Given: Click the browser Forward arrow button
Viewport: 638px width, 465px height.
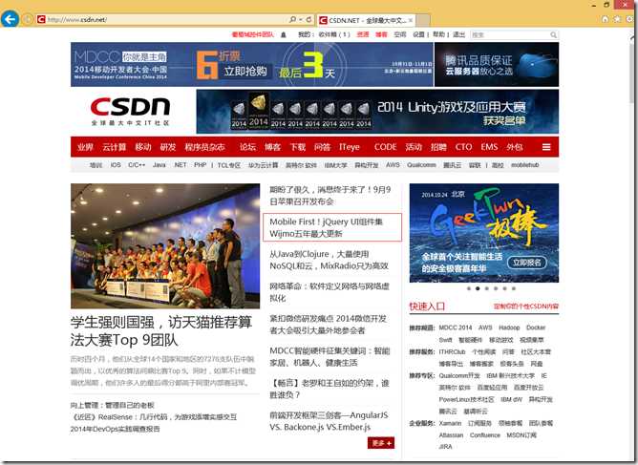Looking at the screenshot, I should [x=28, y=19].
